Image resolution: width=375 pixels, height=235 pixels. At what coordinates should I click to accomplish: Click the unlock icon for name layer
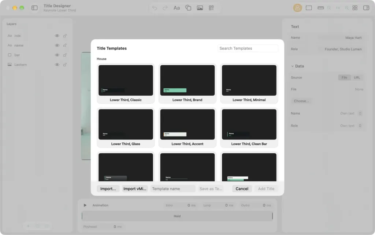click(65, 45)
